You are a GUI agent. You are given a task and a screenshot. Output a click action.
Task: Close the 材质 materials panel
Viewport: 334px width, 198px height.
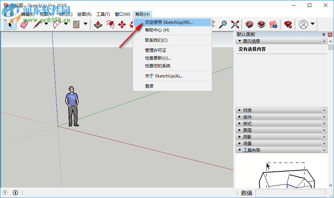324,110
